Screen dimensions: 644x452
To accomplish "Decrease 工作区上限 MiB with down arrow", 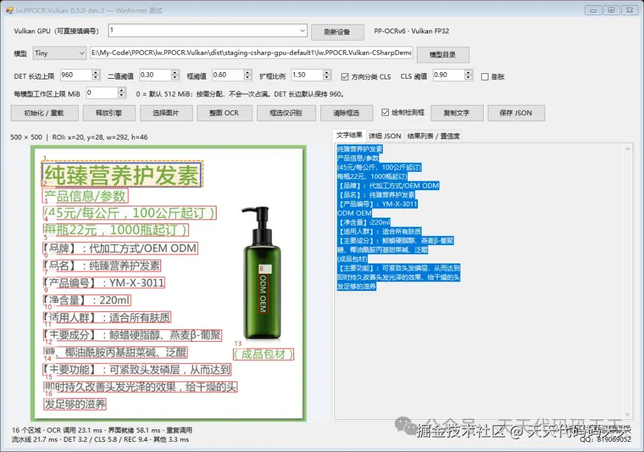I will (x=122, y=95).
